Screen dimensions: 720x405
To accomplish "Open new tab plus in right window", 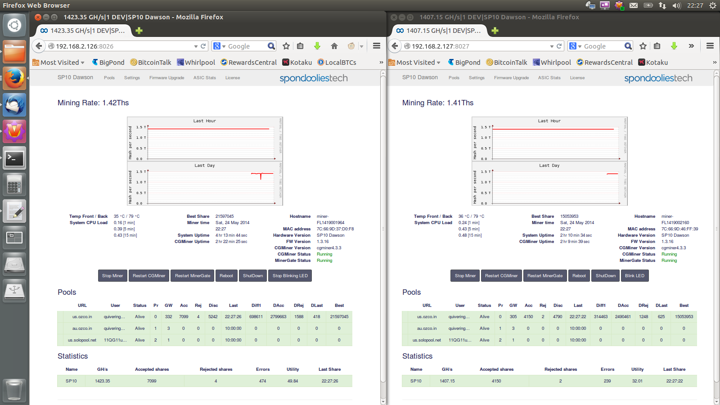I will (x=495, y=31).
